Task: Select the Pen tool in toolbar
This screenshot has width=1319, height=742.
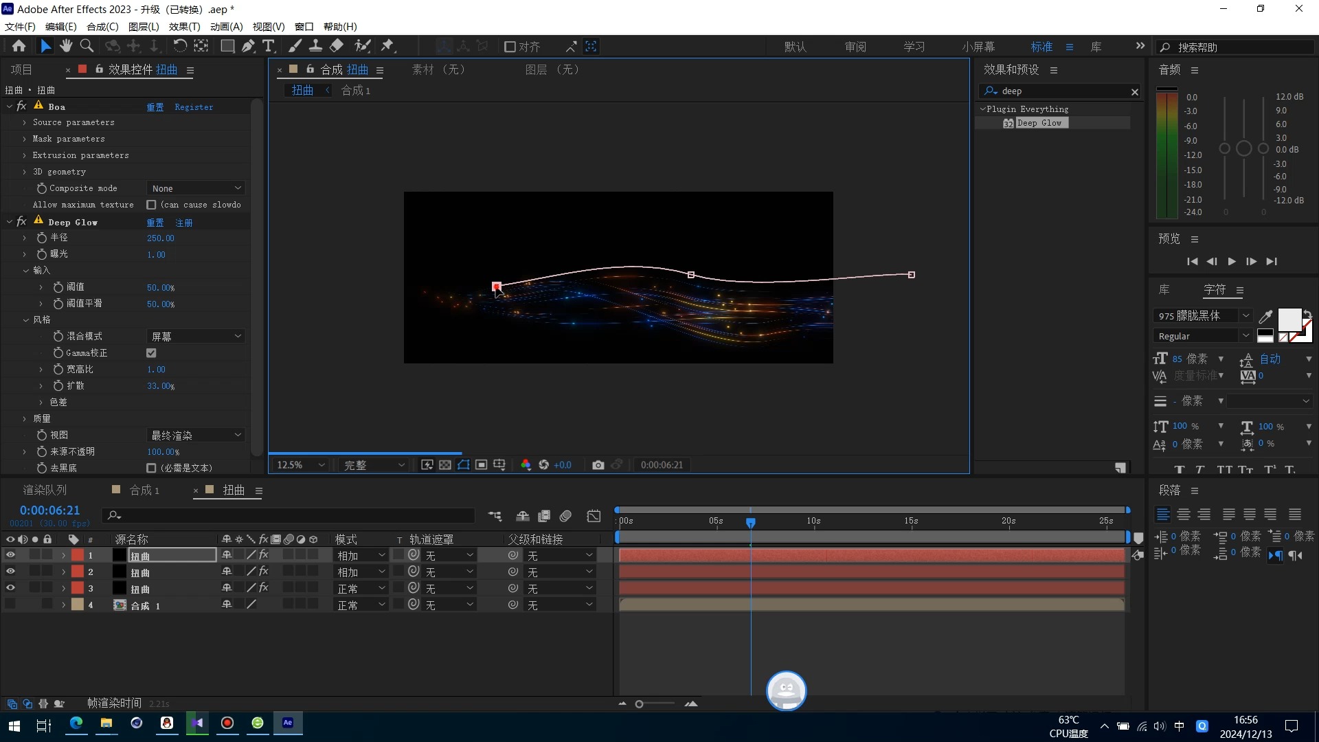Action: pos(248,46)
